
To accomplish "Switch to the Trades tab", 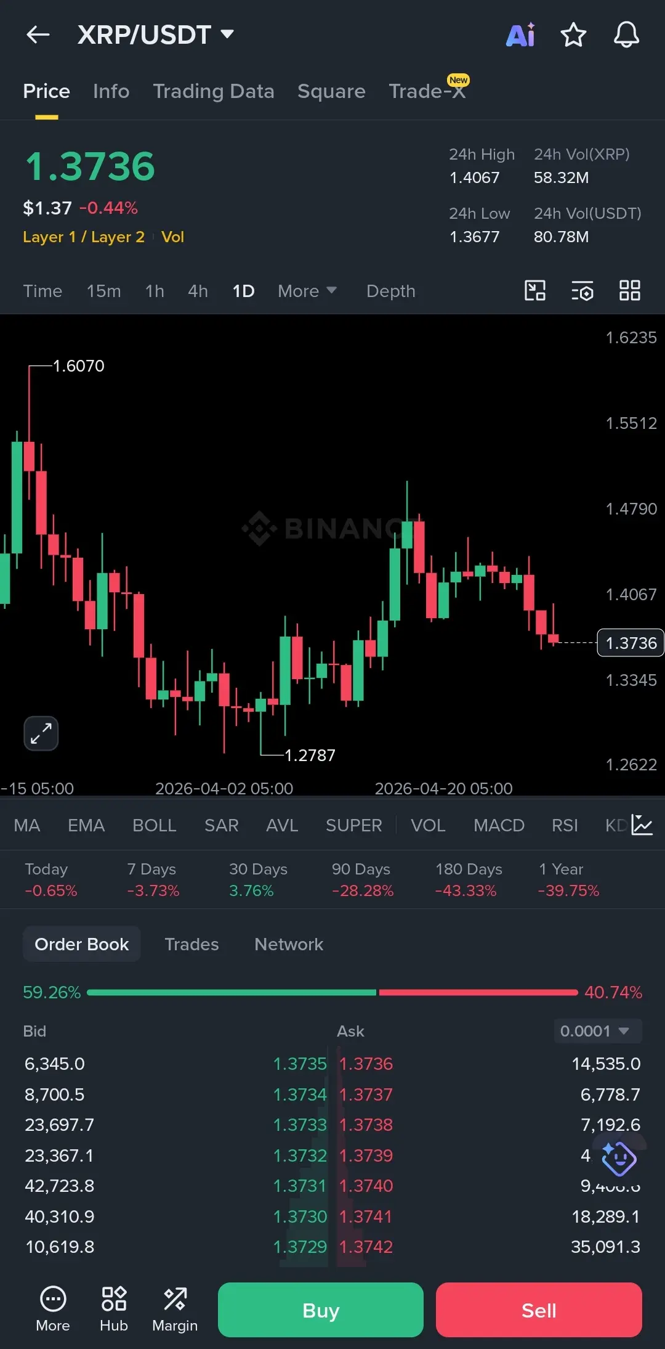I will coord(191,944).
